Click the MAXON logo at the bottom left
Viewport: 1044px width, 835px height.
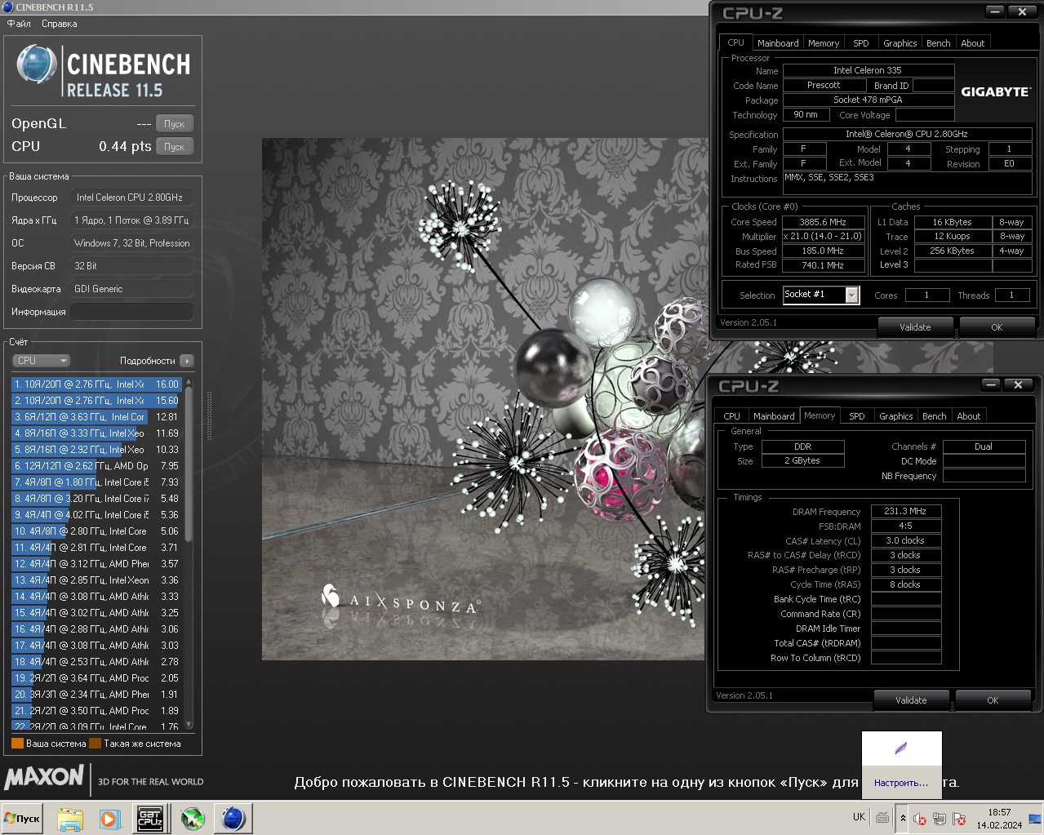pos(44,777)
